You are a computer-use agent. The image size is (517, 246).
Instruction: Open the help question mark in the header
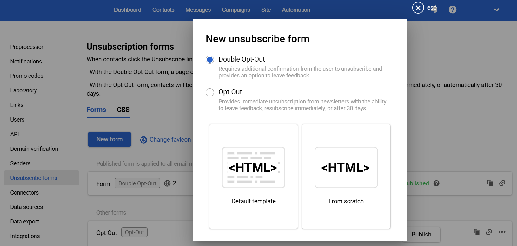pyautogui.click(x=453, y=10)
